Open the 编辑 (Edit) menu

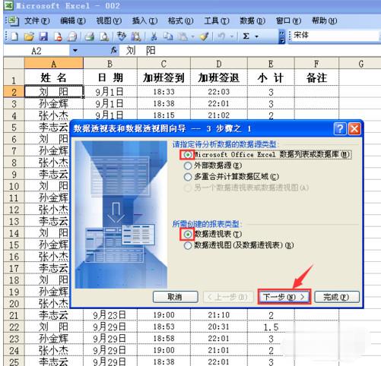[73, 21]
